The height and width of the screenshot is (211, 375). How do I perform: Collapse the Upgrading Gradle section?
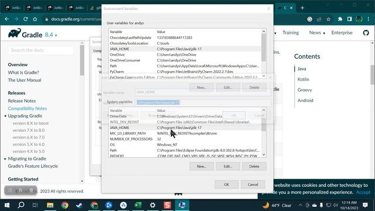pyautogui.click(x=5, y=116)
